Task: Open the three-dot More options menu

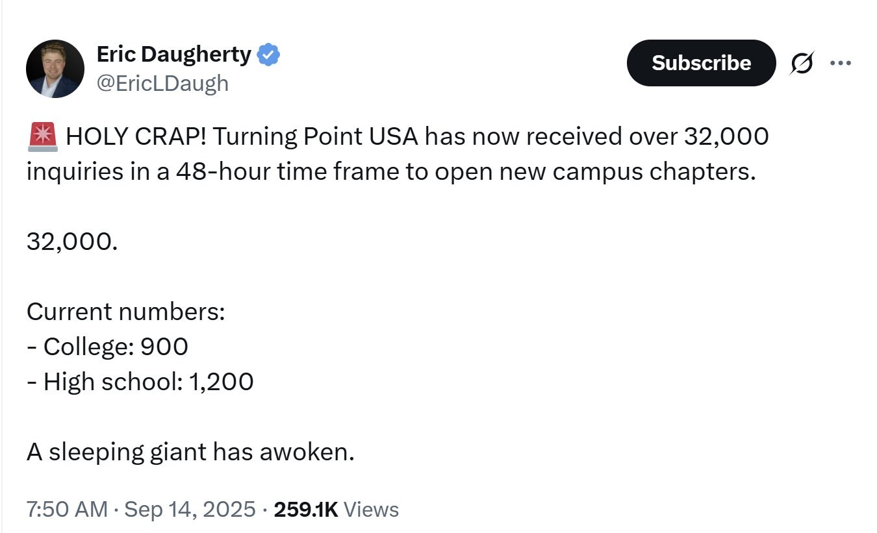Action: click(x=841, y=63)
